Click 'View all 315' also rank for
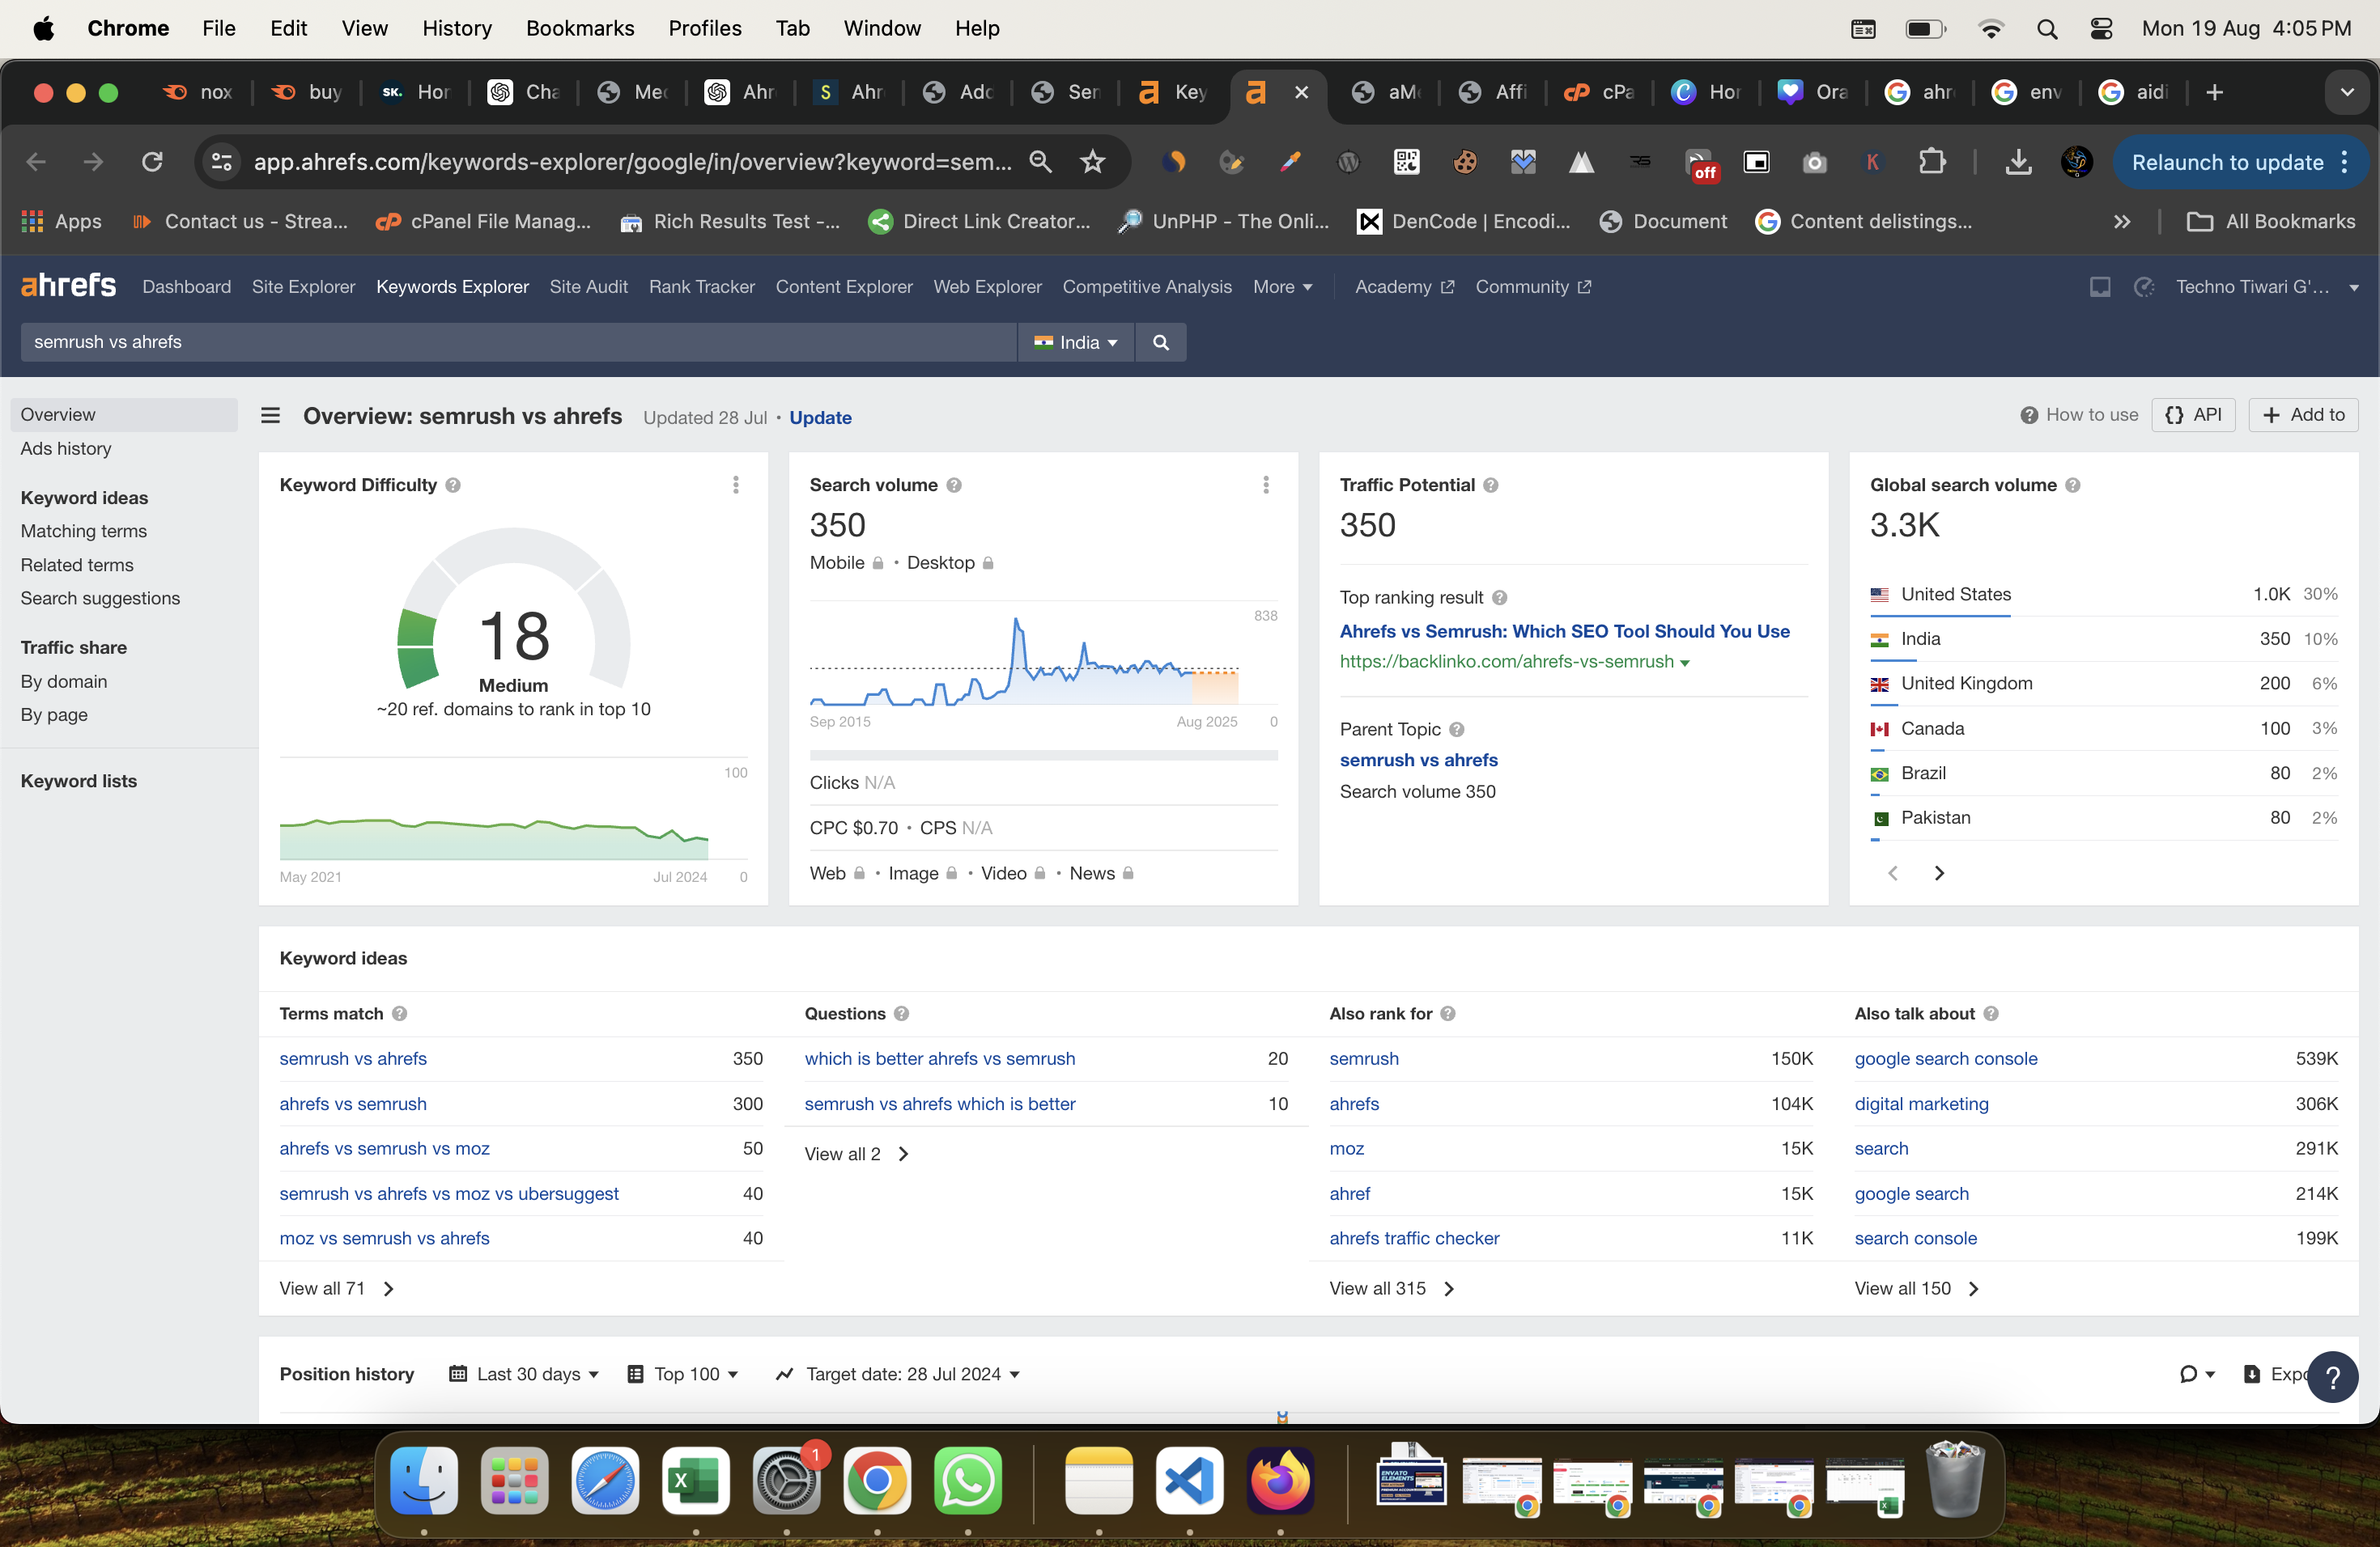Image resolution: width=2380 pixels, height=1547 pixels. coord(1388,1286)
